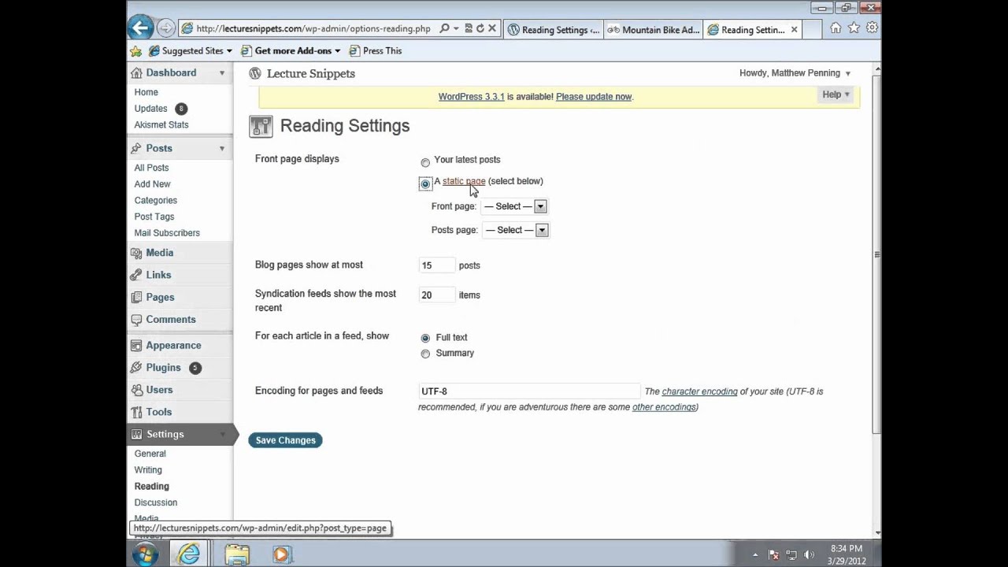Click the Links chain icon in sidebar

point(136,275)
